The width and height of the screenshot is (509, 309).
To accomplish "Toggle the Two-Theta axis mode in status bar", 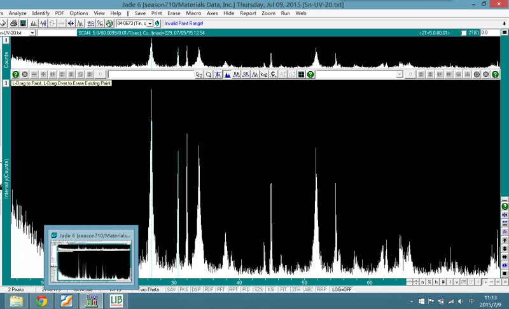I will click(x=149, y=289).
